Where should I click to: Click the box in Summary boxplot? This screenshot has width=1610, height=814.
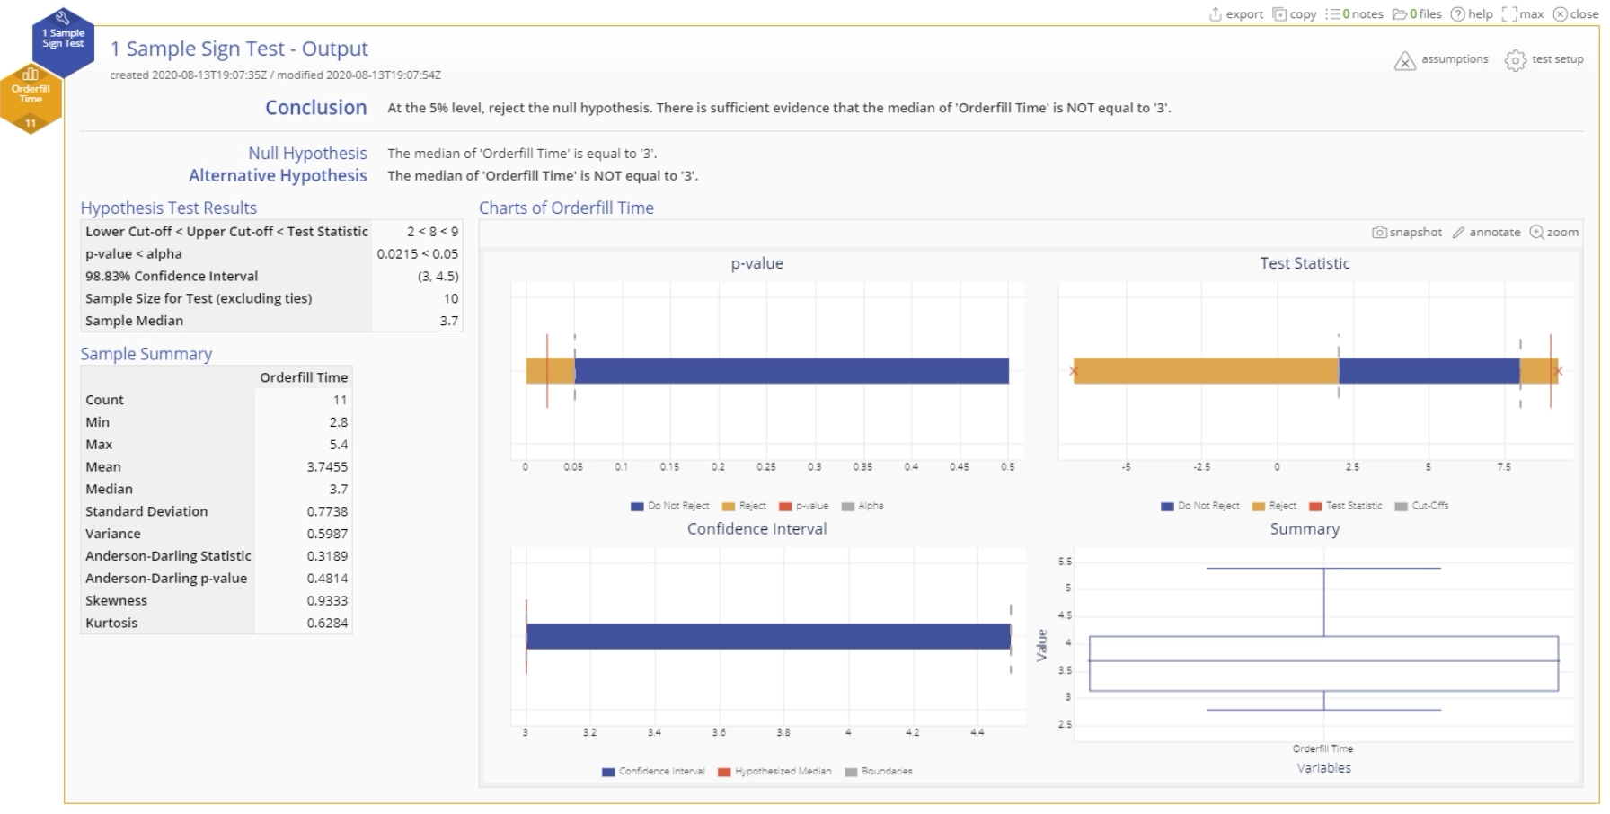pos(1323,664)
